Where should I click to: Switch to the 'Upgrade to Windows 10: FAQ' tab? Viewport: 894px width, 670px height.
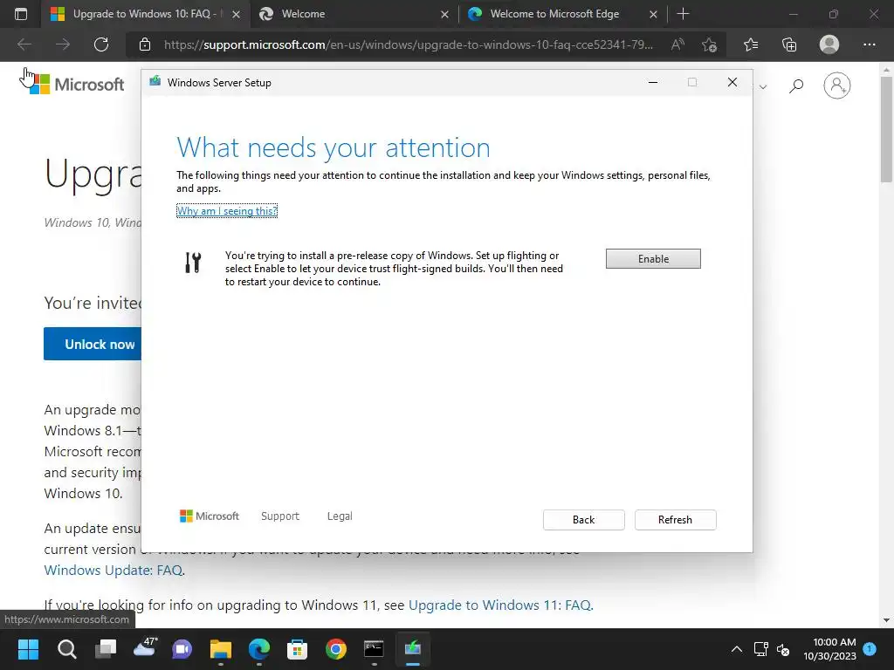(x=145, y=14)
